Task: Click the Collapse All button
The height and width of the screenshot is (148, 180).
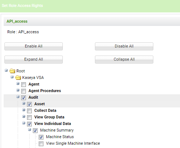Action: point(124,60)
